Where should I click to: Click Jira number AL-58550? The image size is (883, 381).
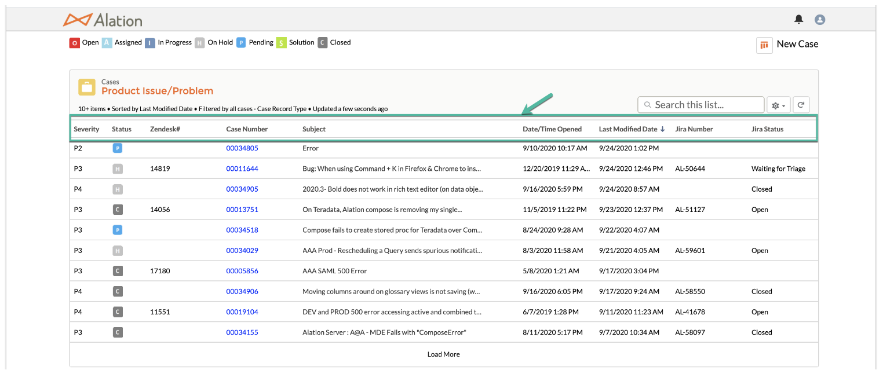coord(690,292)
